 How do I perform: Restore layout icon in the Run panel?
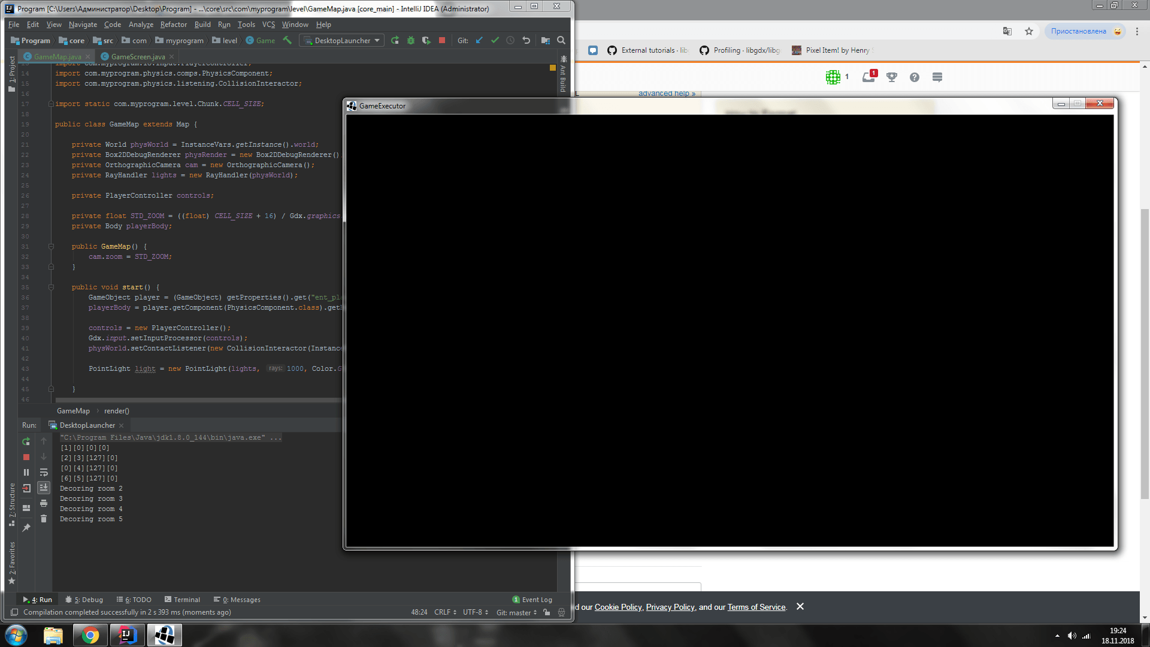coord(26,508)
